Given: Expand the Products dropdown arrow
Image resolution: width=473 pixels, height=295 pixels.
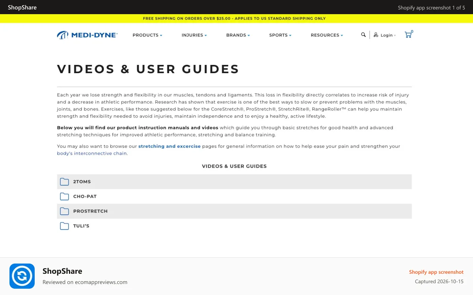Looking at the screenshot, I should pyautogui.click(x=161, y=35).
